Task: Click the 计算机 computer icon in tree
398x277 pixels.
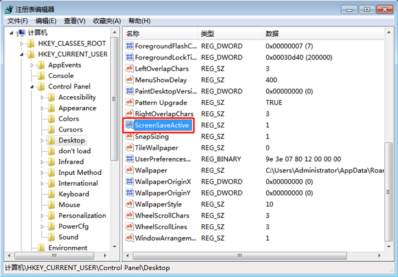Action: pos(21,33)
